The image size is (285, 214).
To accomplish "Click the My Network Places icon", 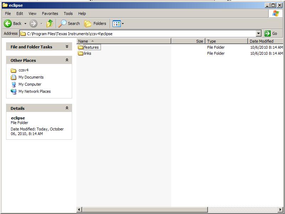I will (14, 91).
